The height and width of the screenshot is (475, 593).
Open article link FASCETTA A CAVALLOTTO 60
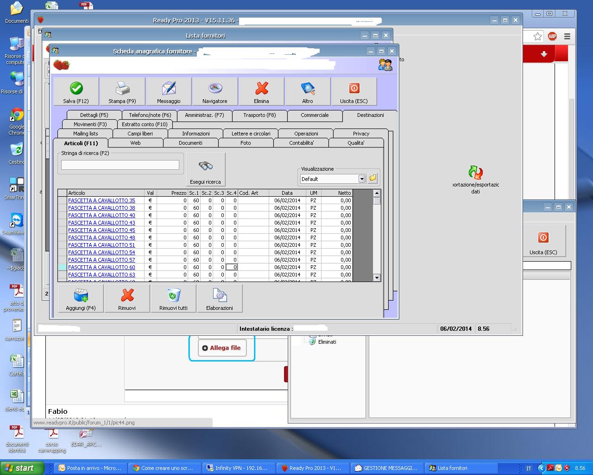point(101,267)
